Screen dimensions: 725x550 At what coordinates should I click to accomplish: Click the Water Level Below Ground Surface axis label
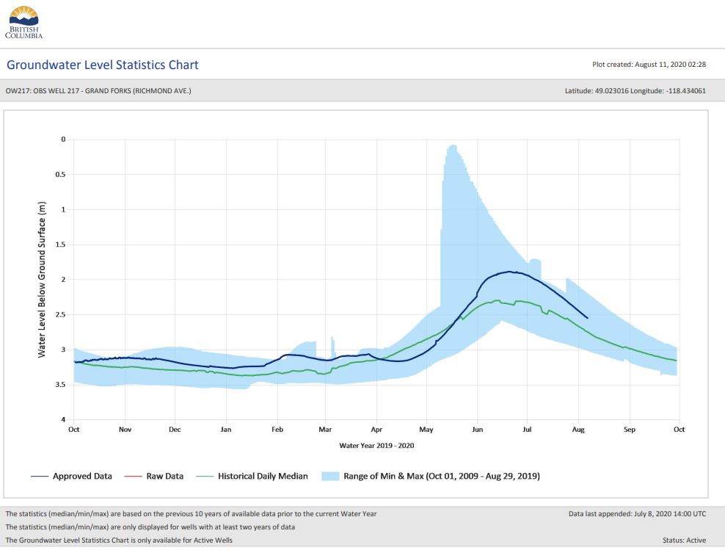click(43, 279)
